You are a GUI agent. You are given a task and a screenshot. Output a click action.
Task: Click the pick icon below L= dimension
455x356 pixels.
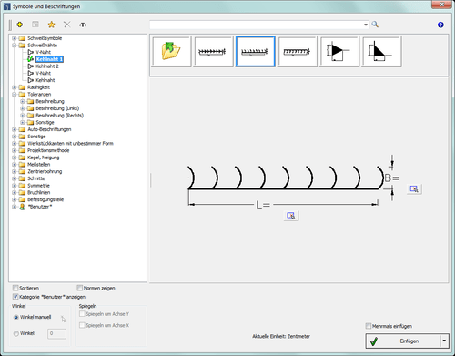tap(291, 216)
